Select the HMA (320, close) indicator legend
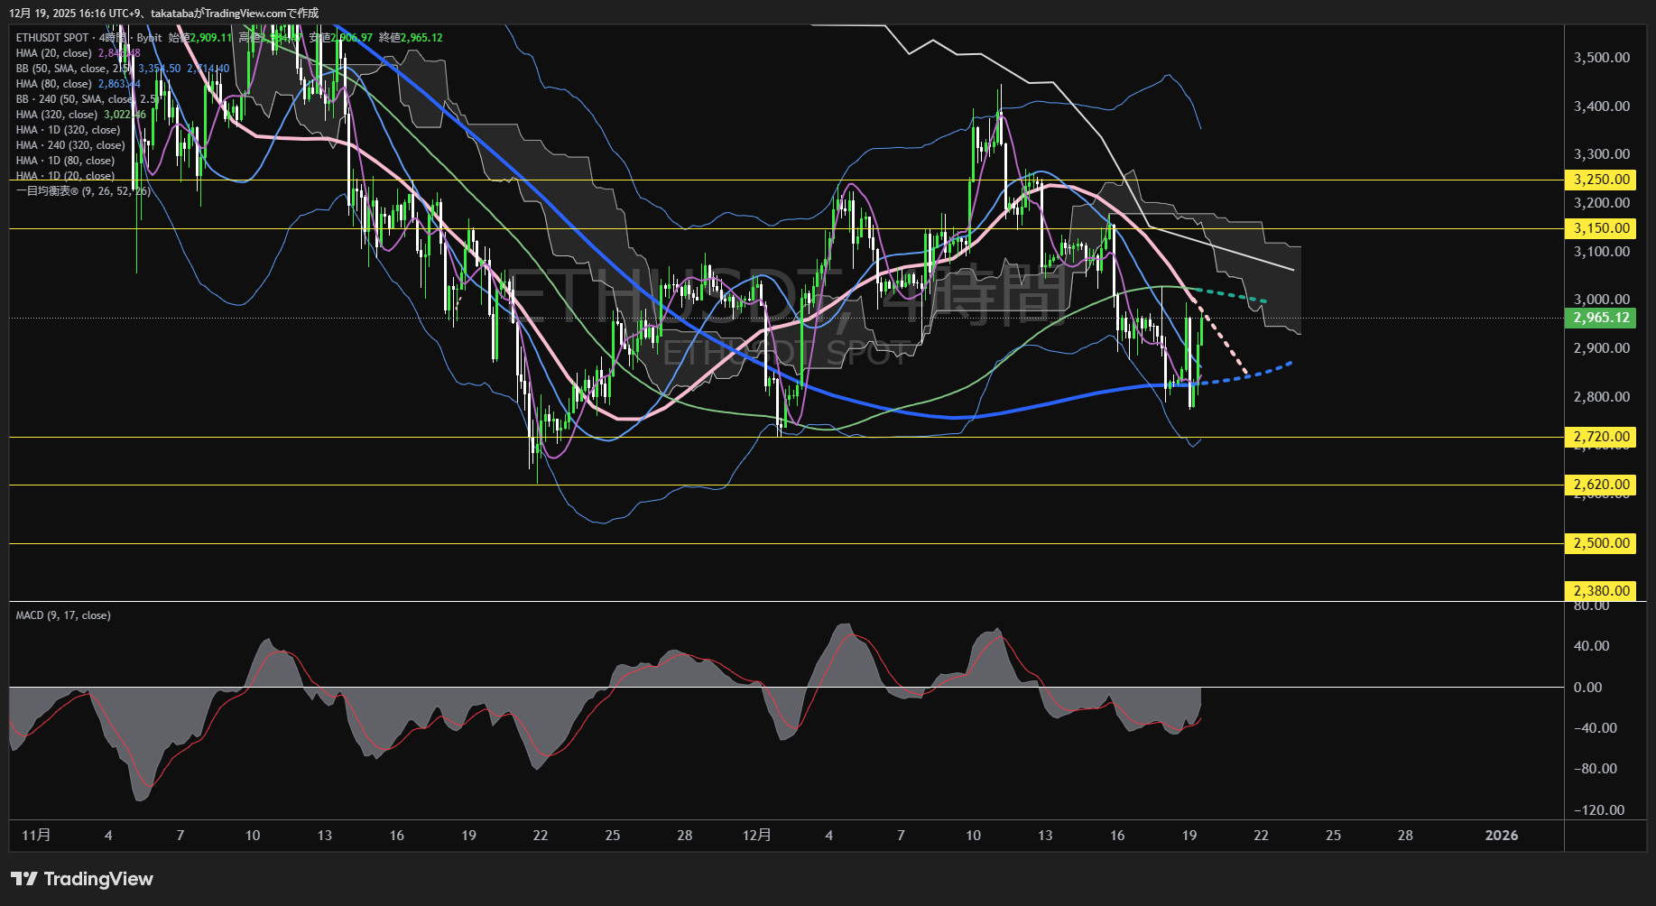Screen dimensions: 1656x906 point(57,115)
